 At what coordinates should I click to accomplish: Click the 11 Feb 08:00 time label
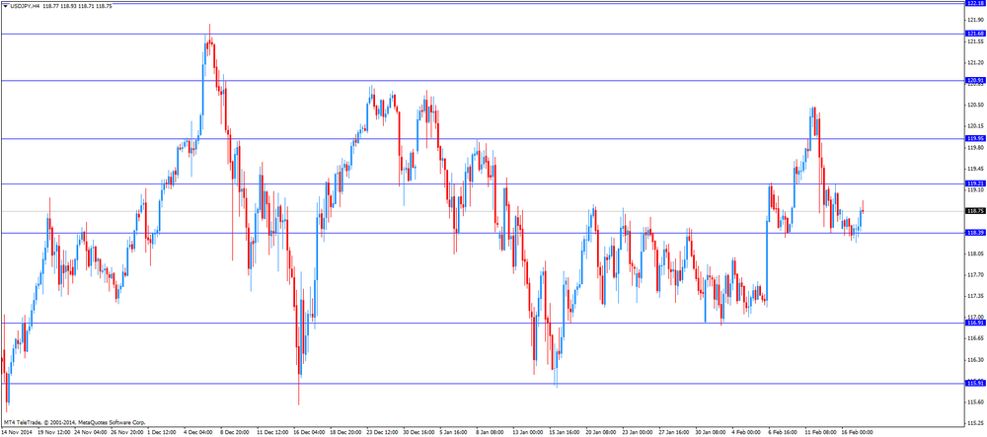pos(821,433)
